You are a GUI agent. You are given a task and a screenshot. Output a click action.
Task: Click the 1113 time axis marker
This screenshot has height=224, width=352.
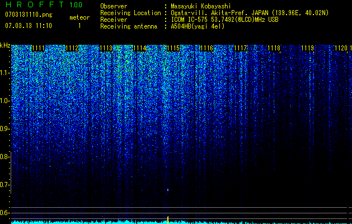click(x=106, y=48)
